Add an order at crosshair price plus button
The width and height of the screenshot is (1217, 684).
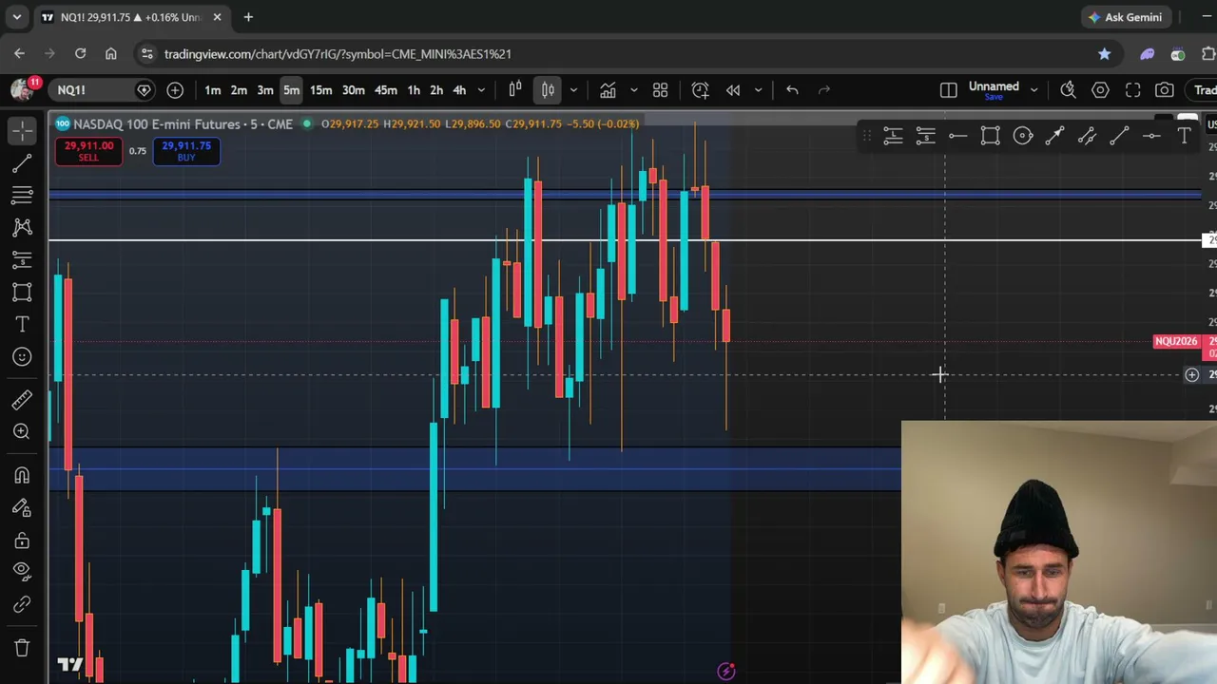(1191, 375)
